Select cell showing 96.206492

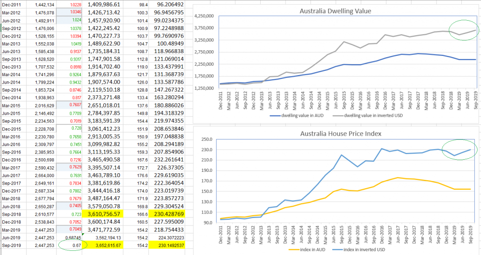click(x=170, y=5)
